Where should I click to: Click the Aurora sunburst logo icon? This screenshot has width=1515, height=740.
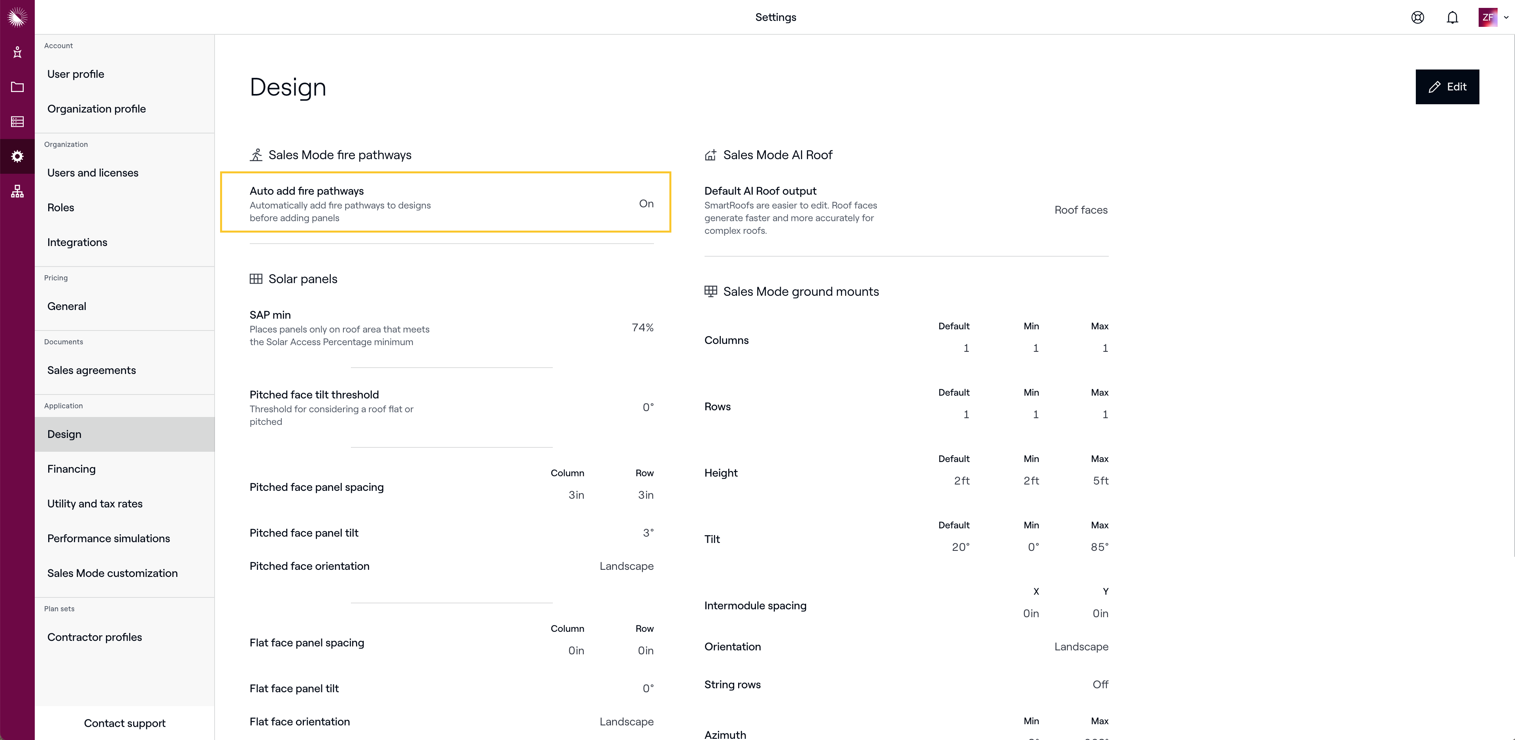click(x=17, y=17)
